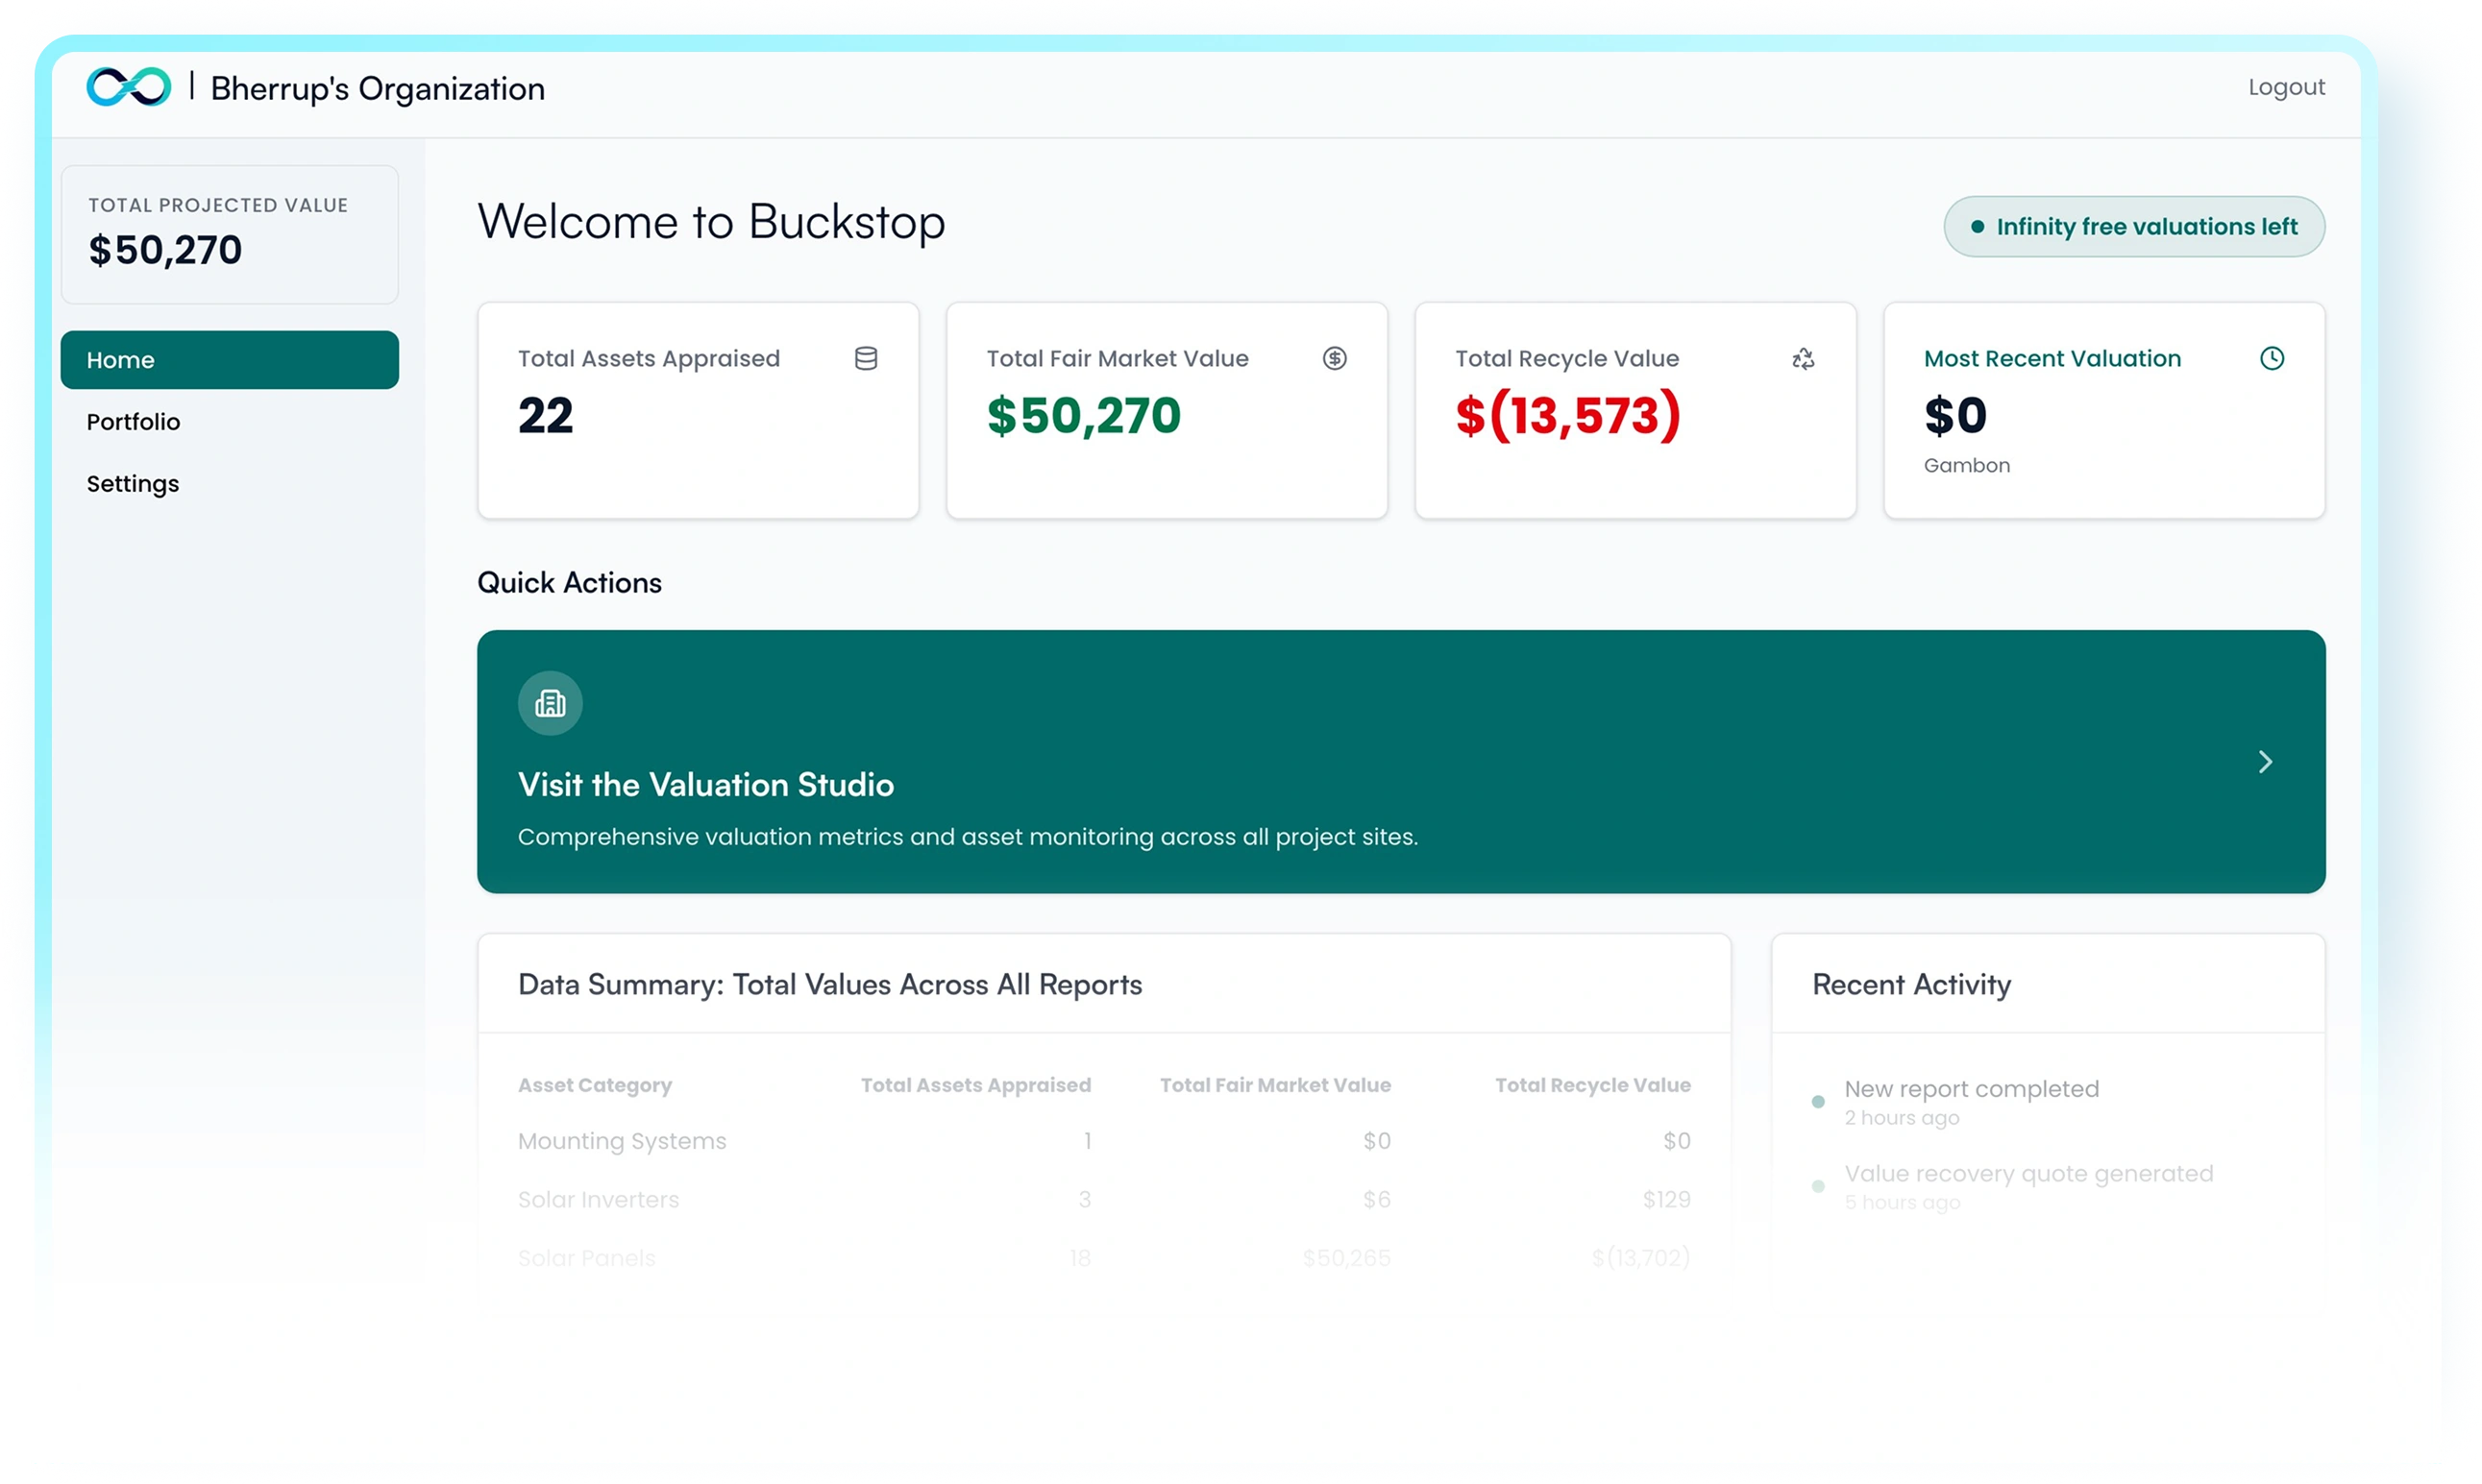Click the Quick Actions heading

click(569, 583)
